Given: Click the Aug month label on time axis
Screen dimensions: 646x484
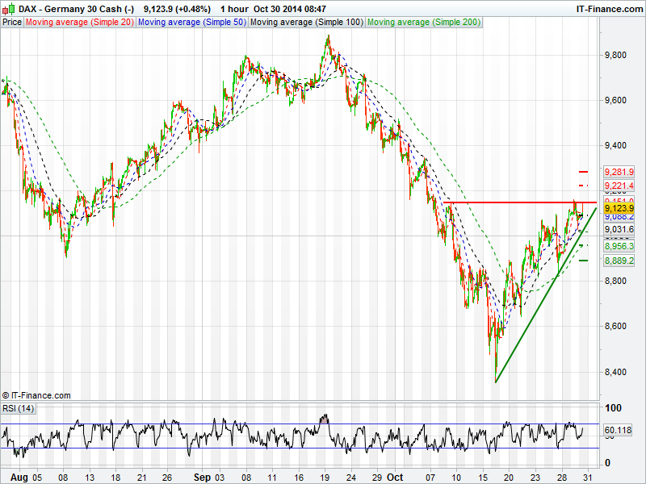Looking at the screenshot, I should 19,478.
